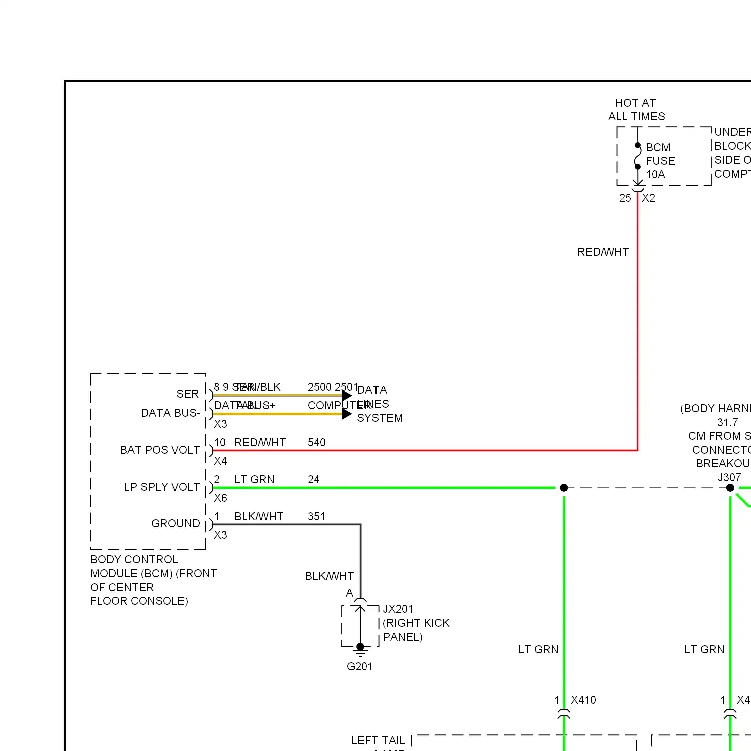The width and height of the screenshot is (751, 751).
Task: Select the G201 ground label
Action: point(359,666)
